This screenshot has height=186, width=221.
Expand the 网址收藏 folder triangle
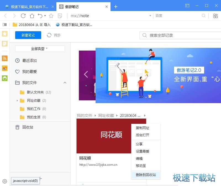17,101
